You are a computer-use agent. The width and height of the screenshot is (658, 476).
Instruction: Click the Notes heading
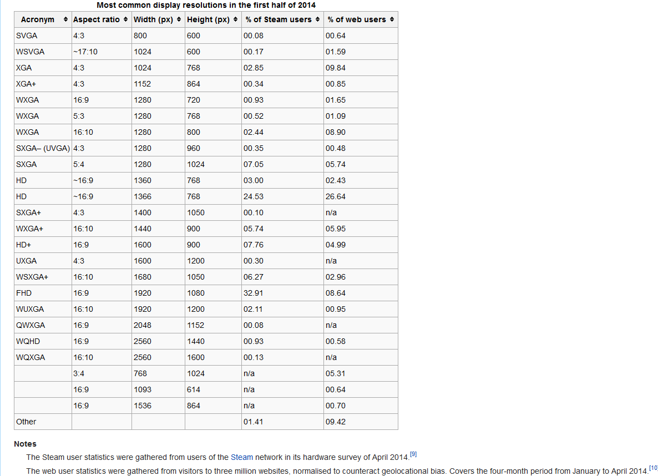pyautogui.click(x=25, y=444)
